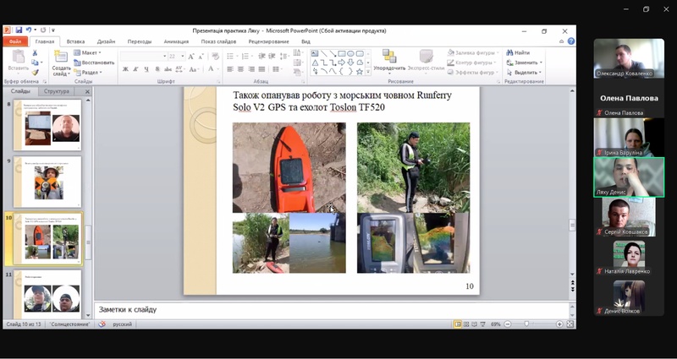The height and width of the screenshot is (359, 677).
Task: Switch to Структура outline pane tab
Action: click(56, 91)
